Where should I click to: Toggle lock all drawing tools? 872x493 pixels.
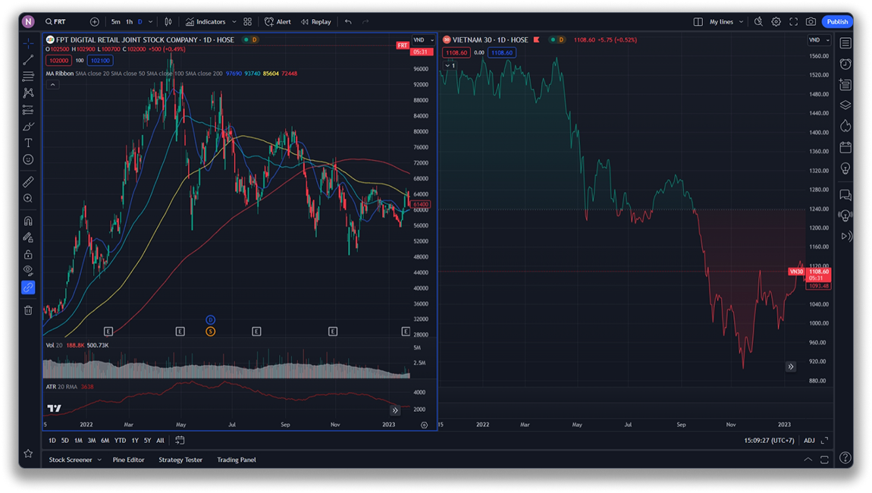[28, 254]
